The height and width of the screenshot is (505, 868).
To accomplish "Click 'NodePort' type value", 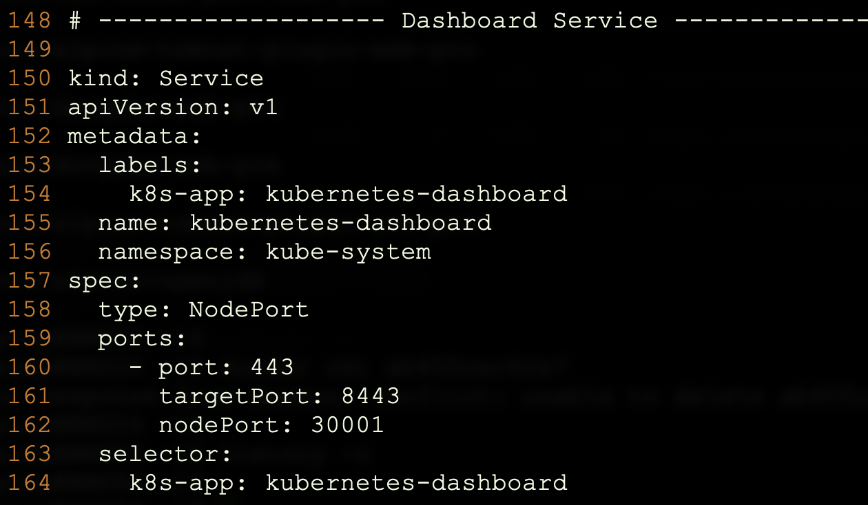I will [249, 310].
